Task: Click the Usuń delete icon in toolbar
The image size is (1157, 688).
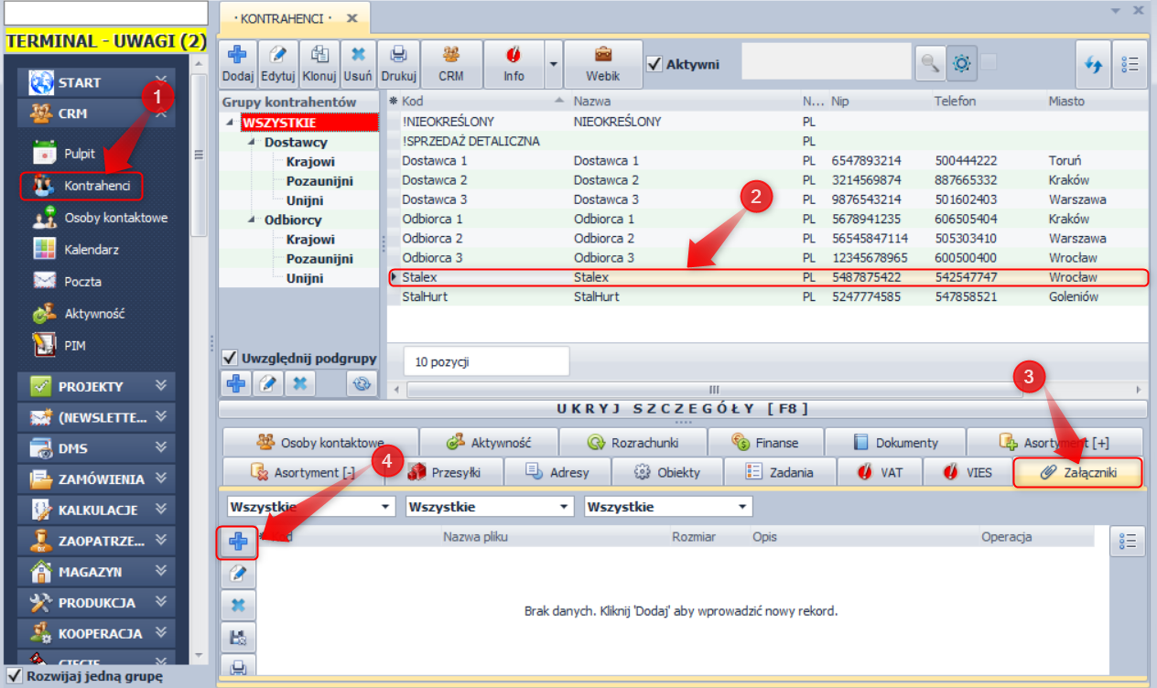Action: pyautogui.click(x=358, y=64)
